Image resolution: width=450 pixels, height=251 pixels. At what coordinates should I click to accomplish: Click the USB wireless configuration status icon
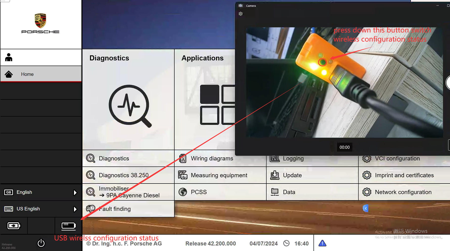pyautogui.click(x=68, y=226)
